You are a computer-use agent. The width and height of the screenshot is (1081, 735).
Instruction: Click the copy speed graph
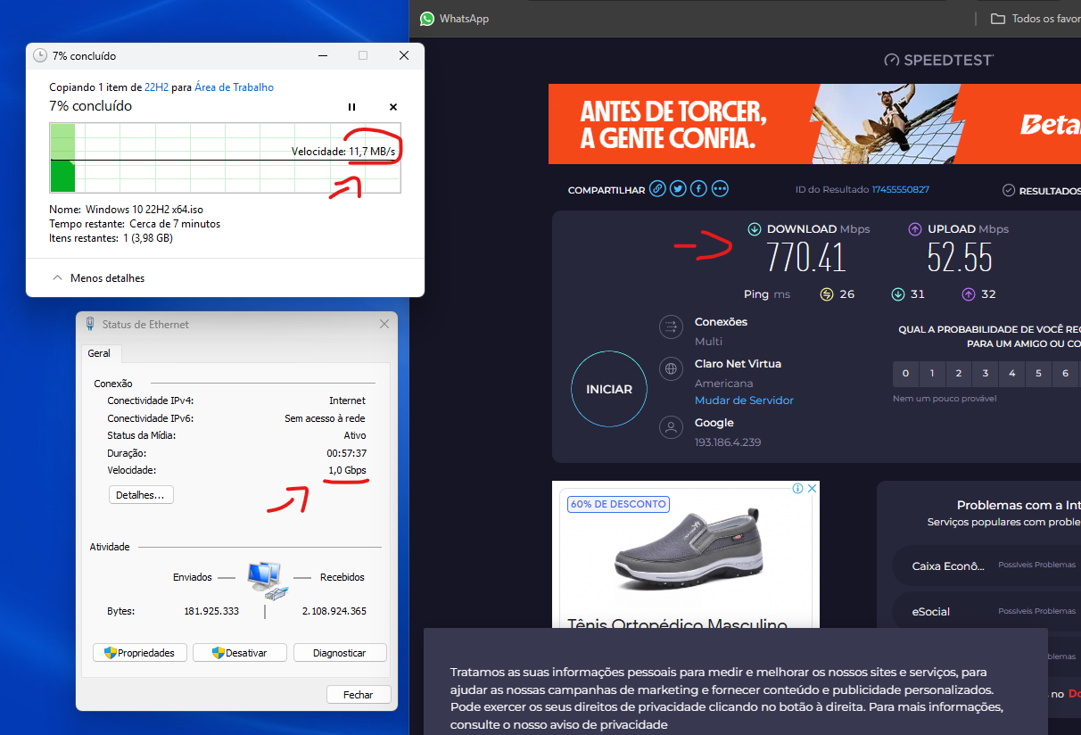(225, 158)
